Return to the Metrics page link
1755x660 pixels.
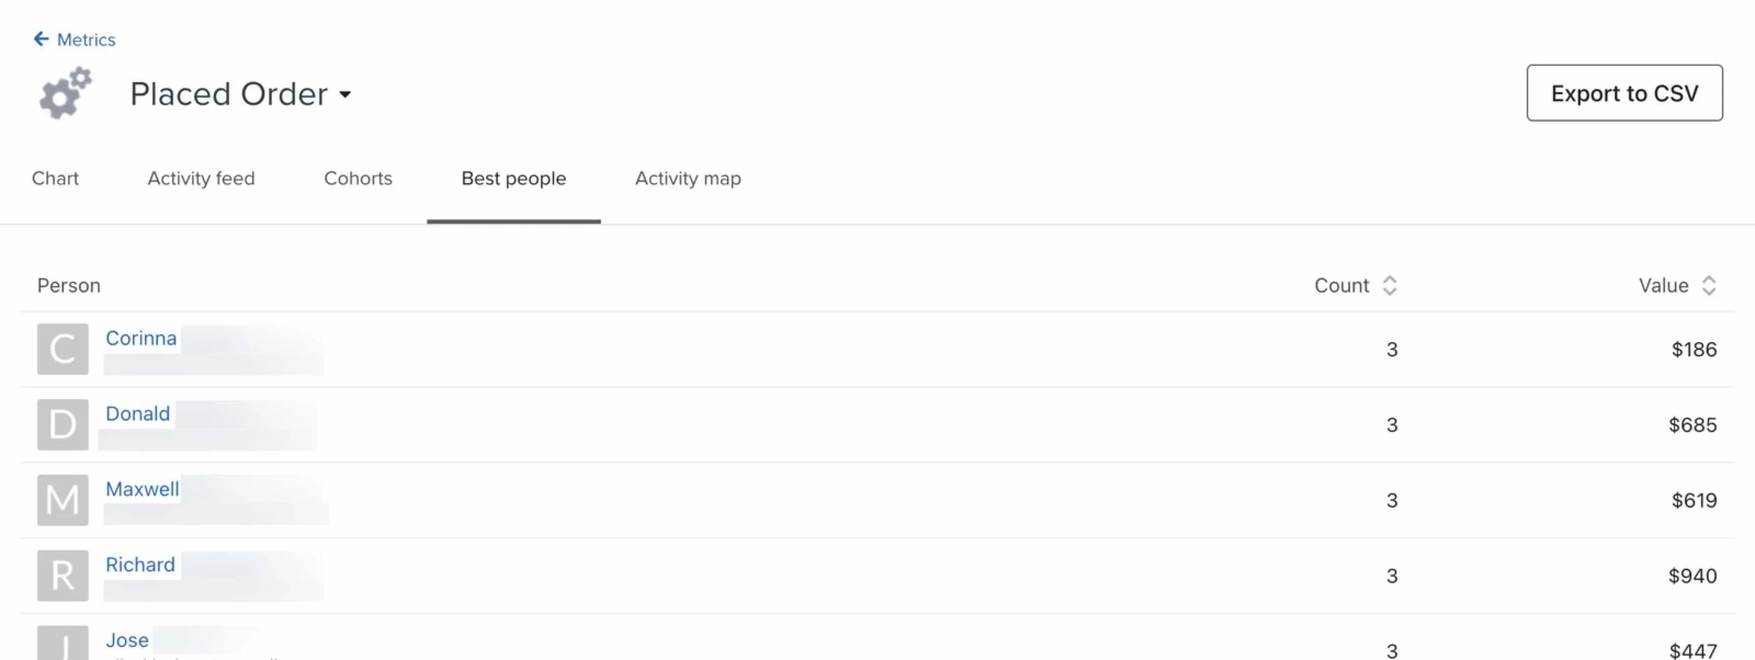tap(87, 39)
